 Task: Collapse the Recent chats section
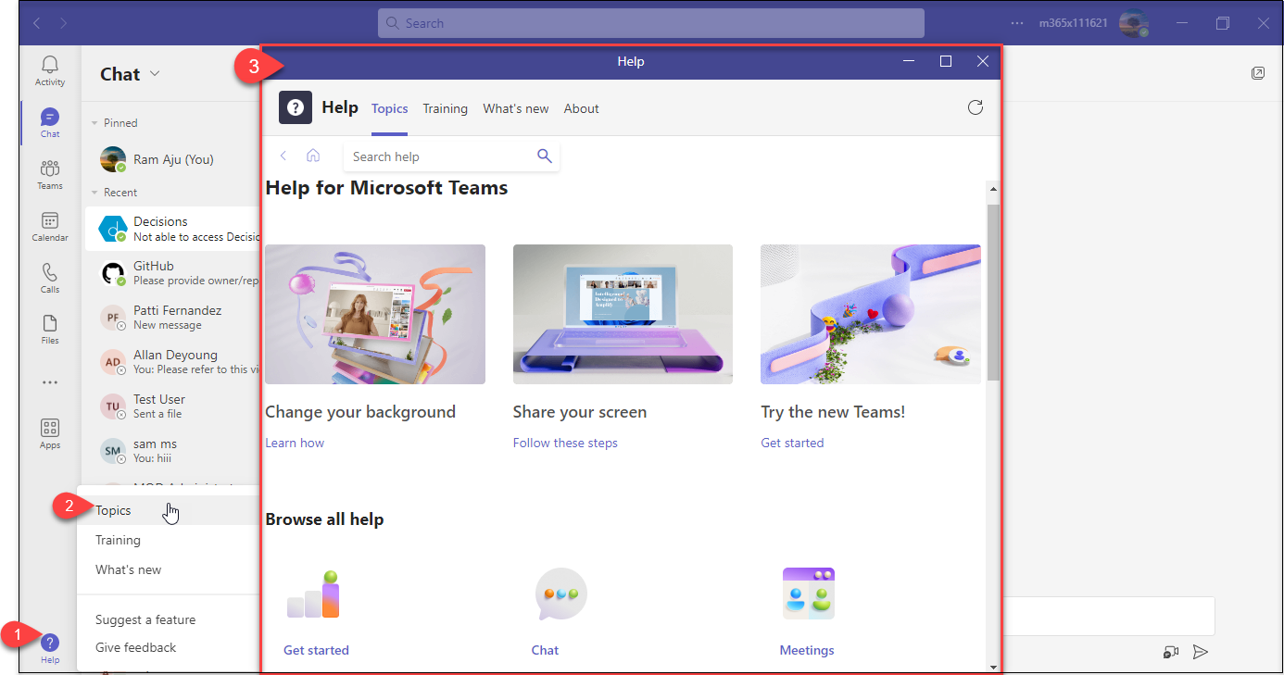coord(94,193)
